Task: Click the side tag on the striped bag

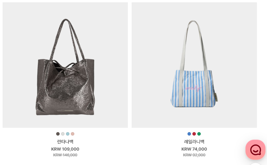Action: [x=216, y=97]
